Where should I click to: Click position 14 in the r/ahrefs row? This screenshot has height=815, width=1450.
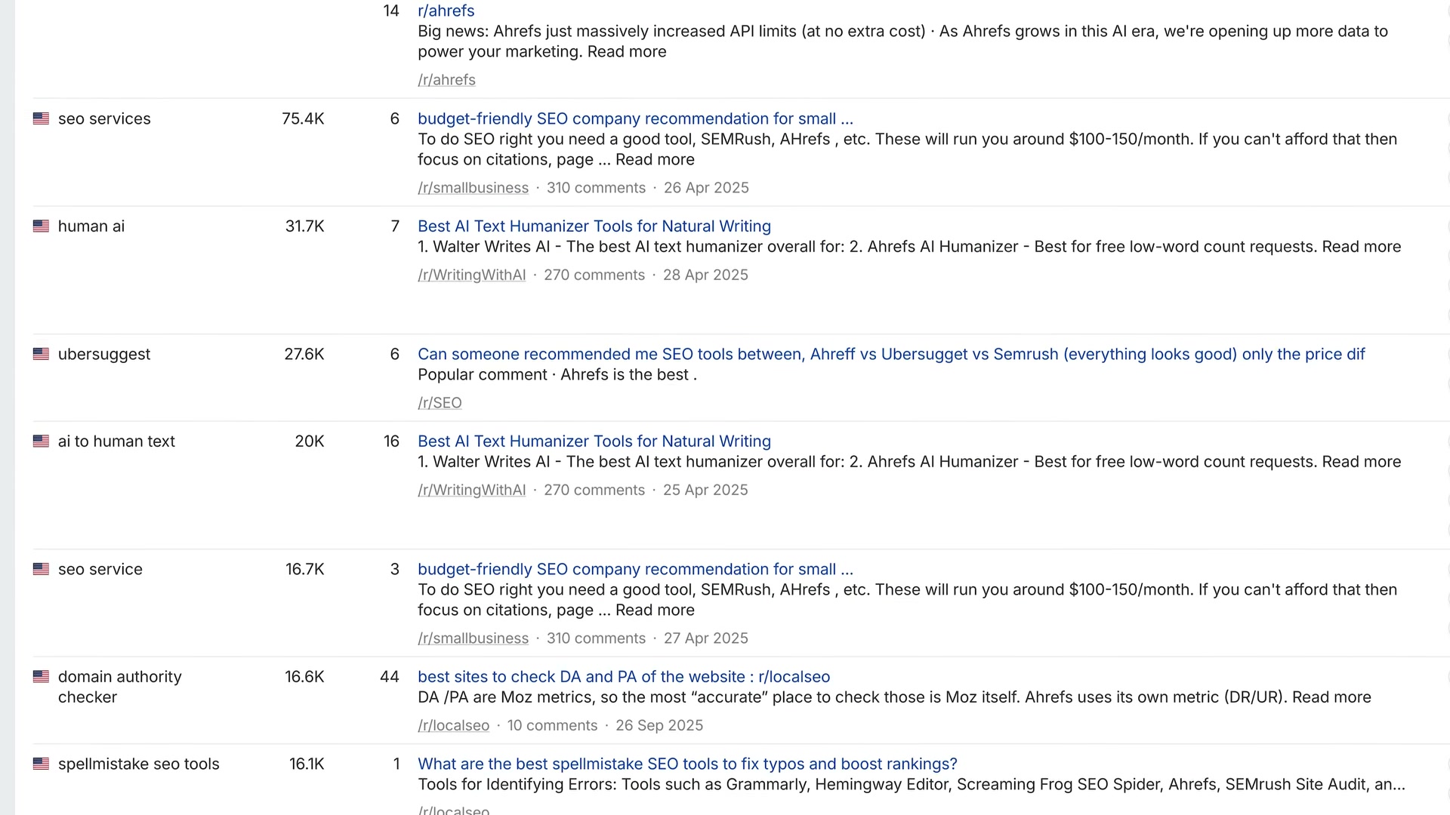click(x=391, y=11)
